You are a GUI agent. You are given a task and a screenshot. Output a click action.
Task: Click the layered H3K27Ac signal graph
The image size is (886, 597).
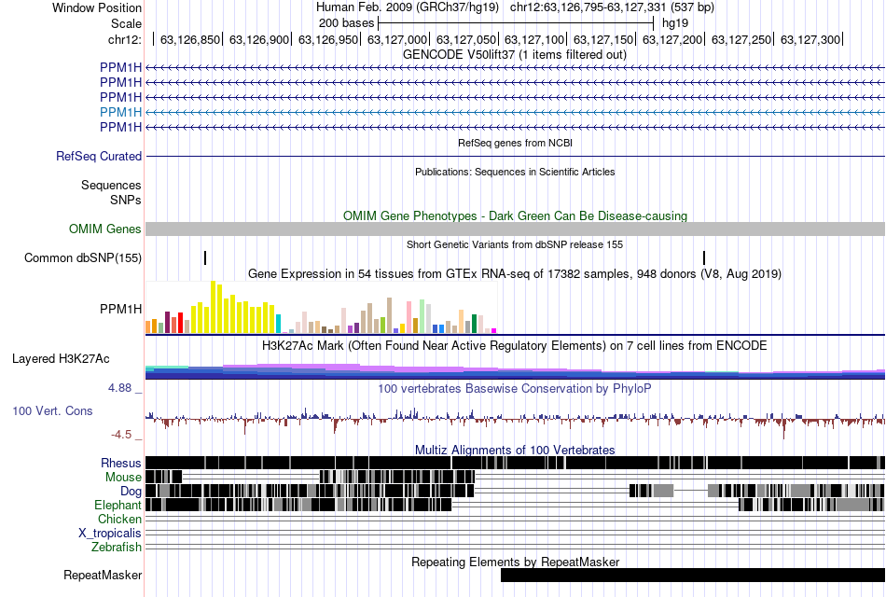[x=516, y=371]
